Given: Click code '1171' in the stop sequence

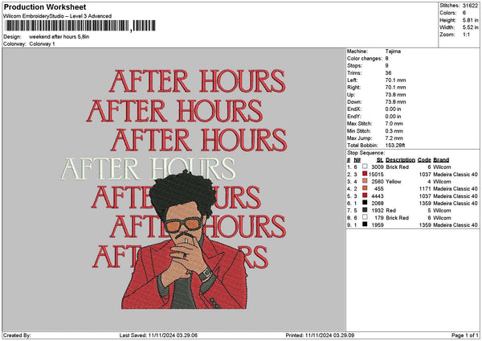Looking at the screenshot, I should click(x=425, y=189).
